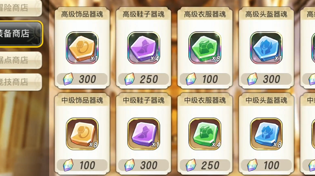
Task: Buy 高级饰品器魂 for 300 gems
Action: tap(82, 79)
